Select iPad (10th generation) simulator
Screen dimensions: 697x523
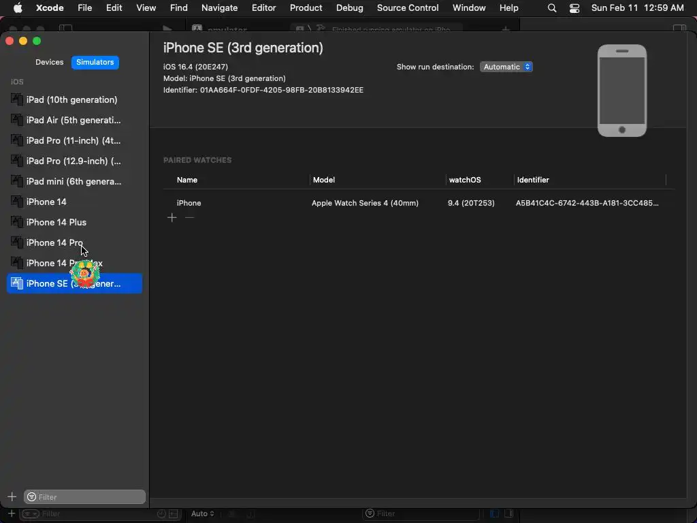click(74, 99)
